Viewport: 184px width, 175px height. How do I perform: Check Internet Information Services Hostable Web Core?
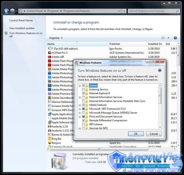[x=84, y=101]
